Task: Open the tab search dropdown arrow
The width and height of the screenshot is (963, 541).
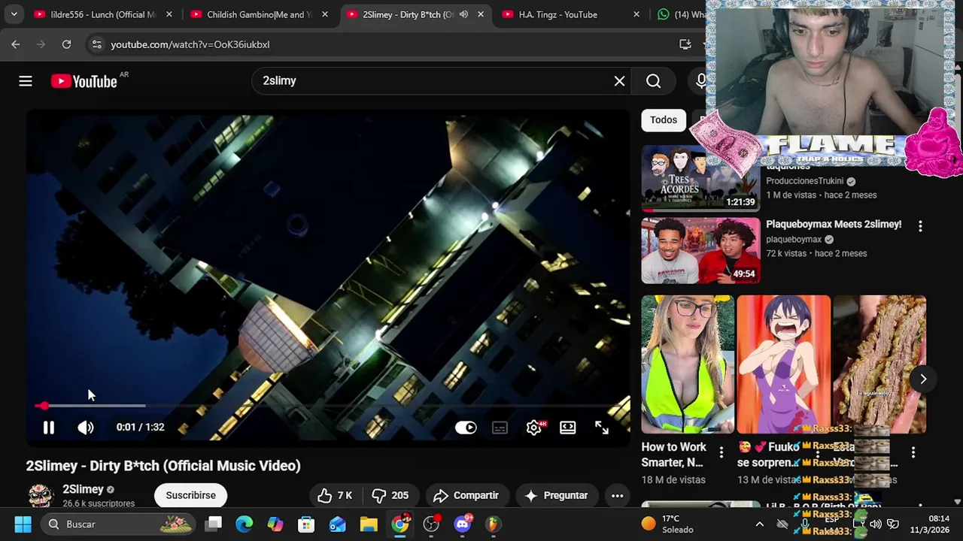Action: click(x=14, y=14)
